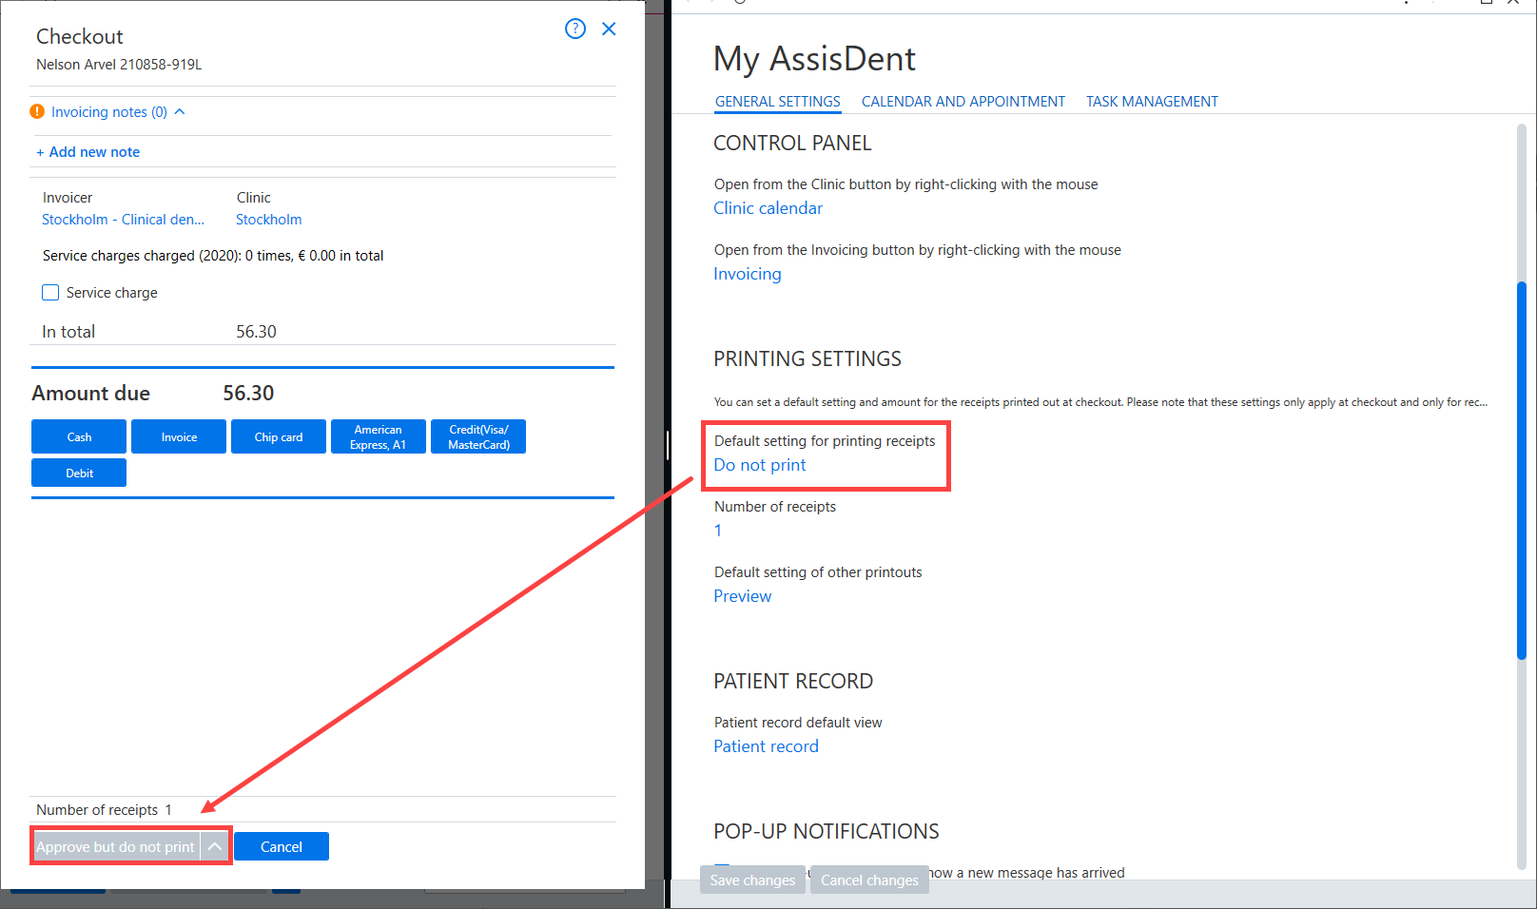Click the patient name Nelson Arvel 210858-919L
Screen dimensions: 1537x909
119,65
